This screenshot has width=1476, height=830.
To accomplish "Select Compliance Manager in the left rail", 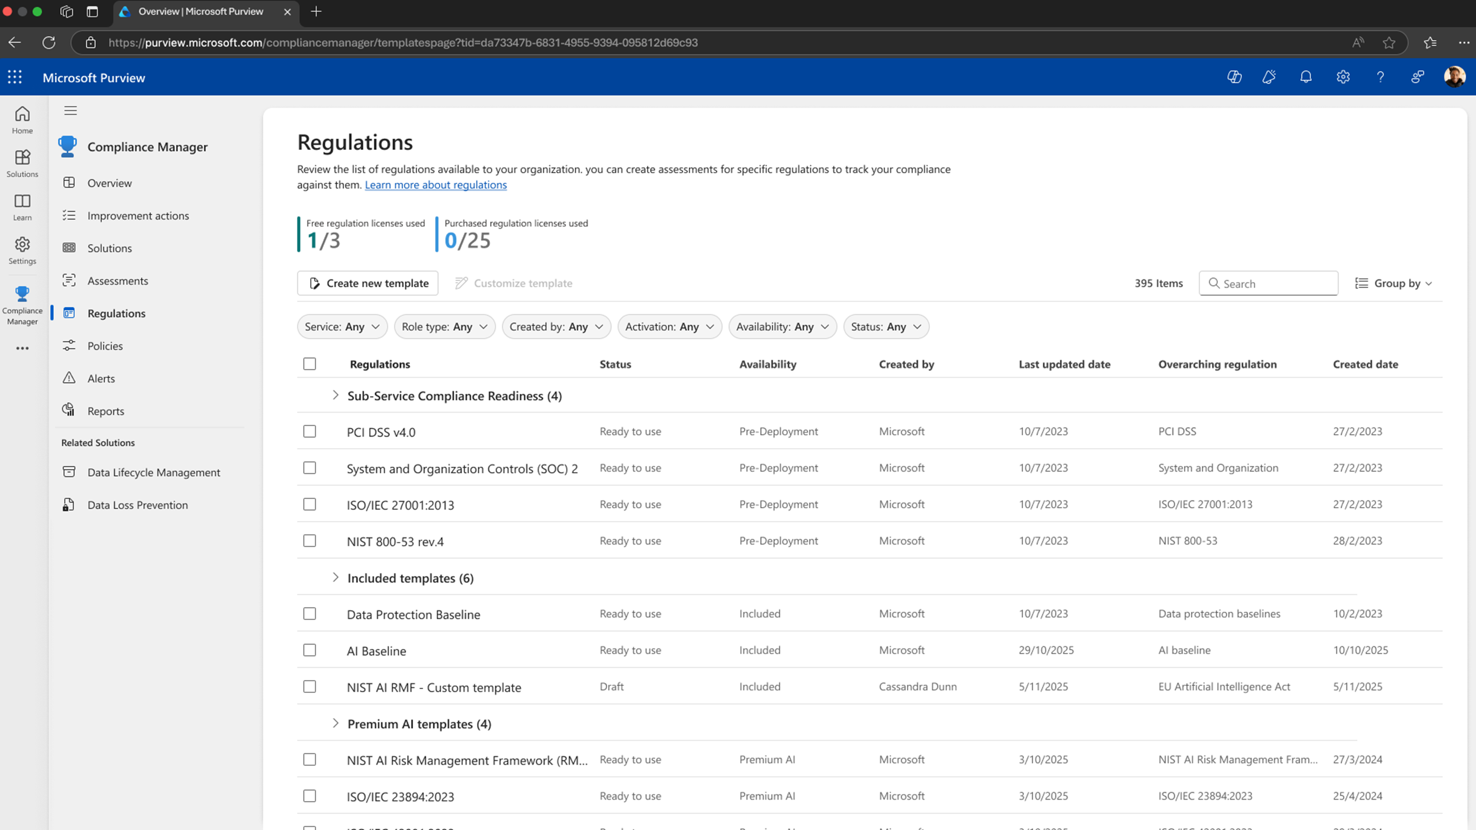I will [x=22, y=305].
